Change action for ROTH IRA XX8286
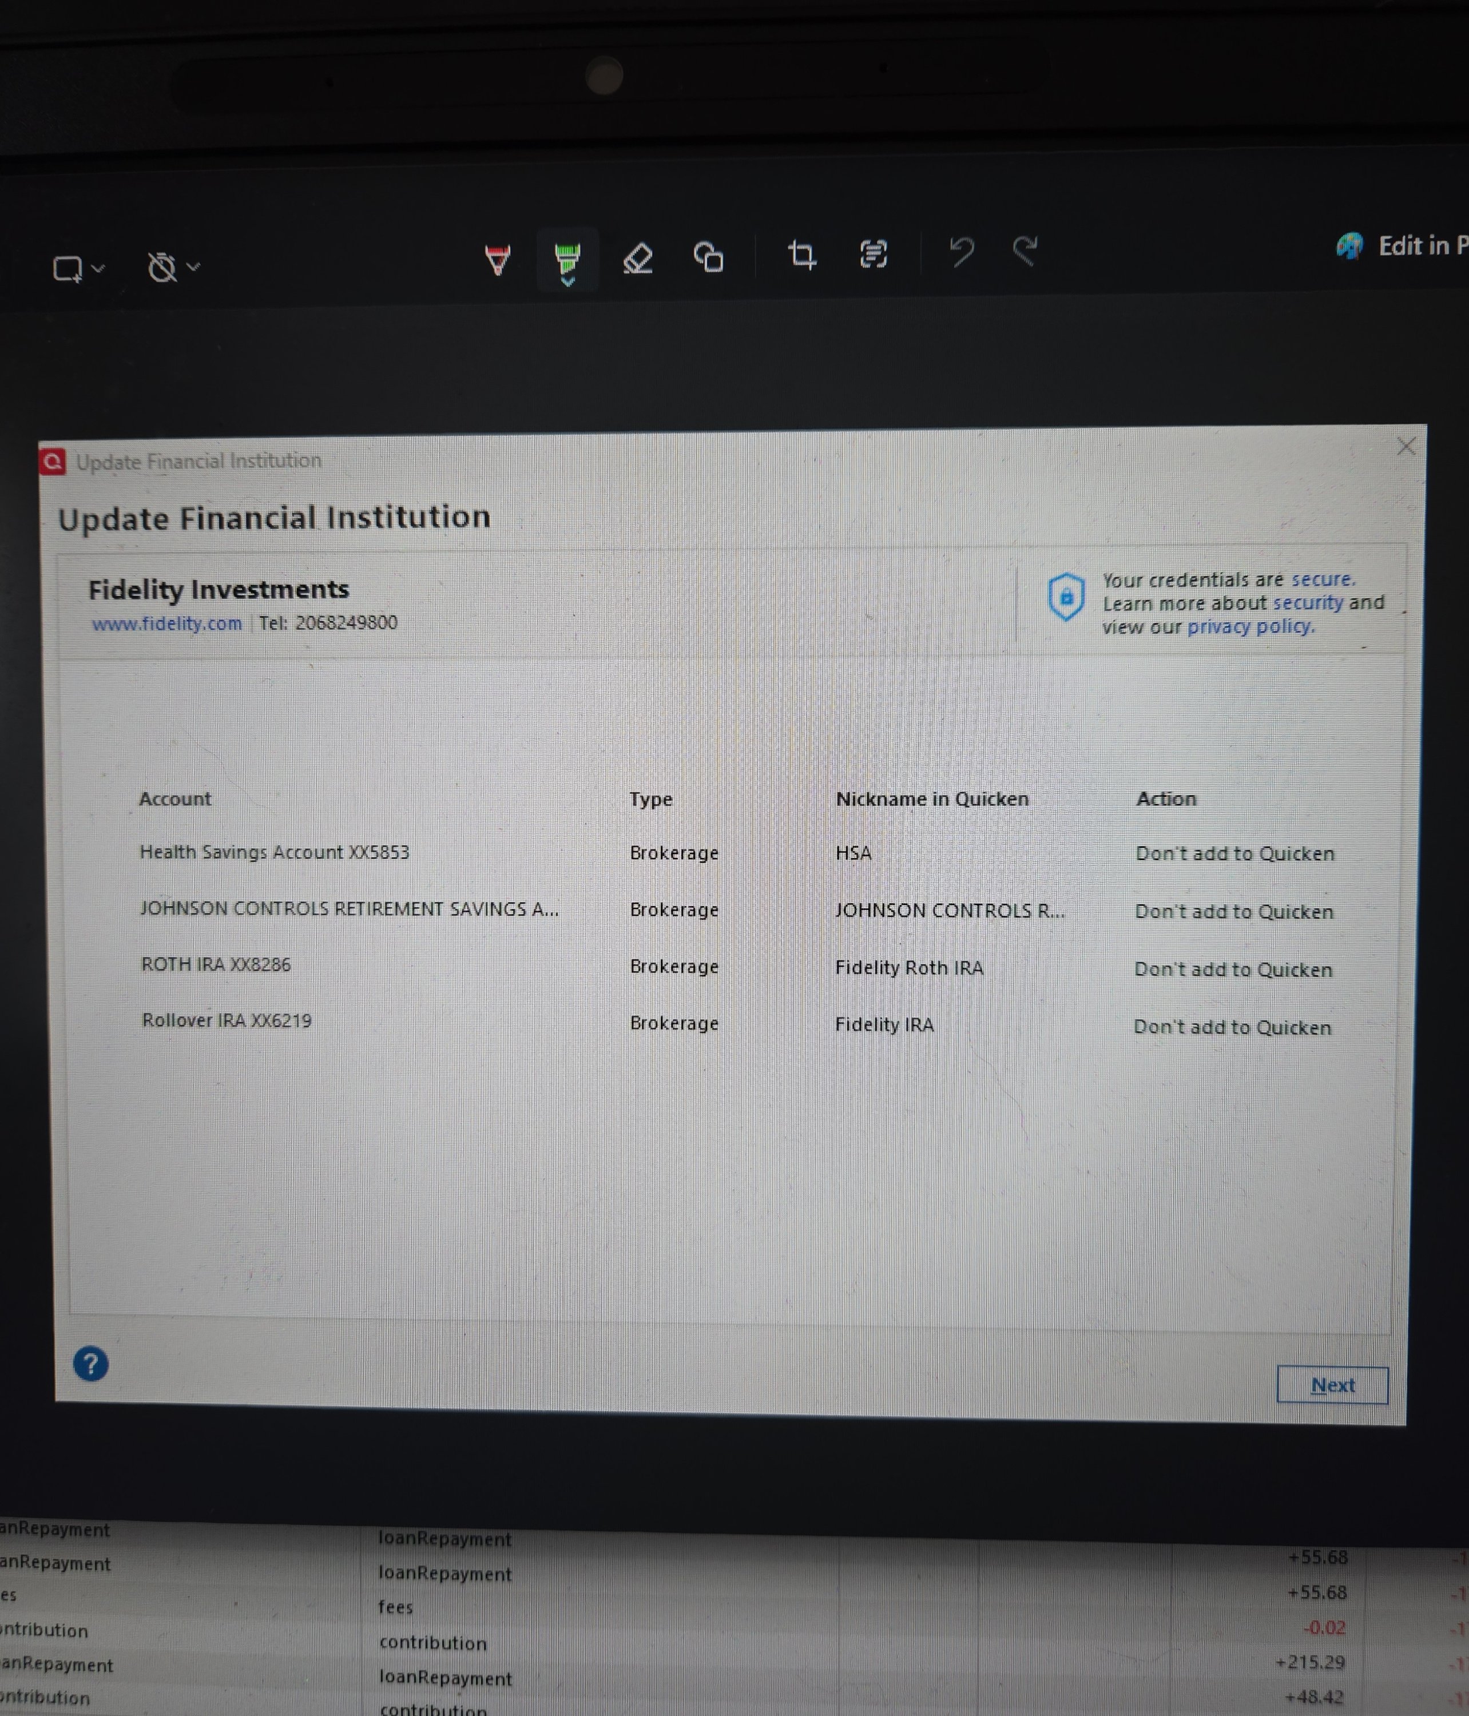The image size is (1469, 1716). (x=1232, y=969)
